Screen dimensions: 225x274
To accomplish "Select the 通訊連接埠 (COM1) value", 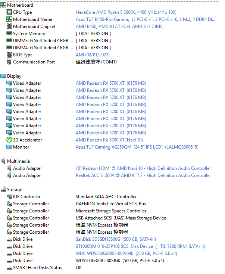I will coord(96,62).
